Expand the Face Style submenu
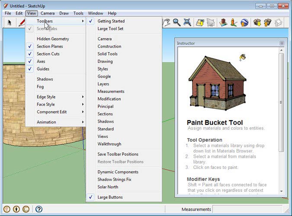This screenshot has width=292, height=216. point(46,104)
